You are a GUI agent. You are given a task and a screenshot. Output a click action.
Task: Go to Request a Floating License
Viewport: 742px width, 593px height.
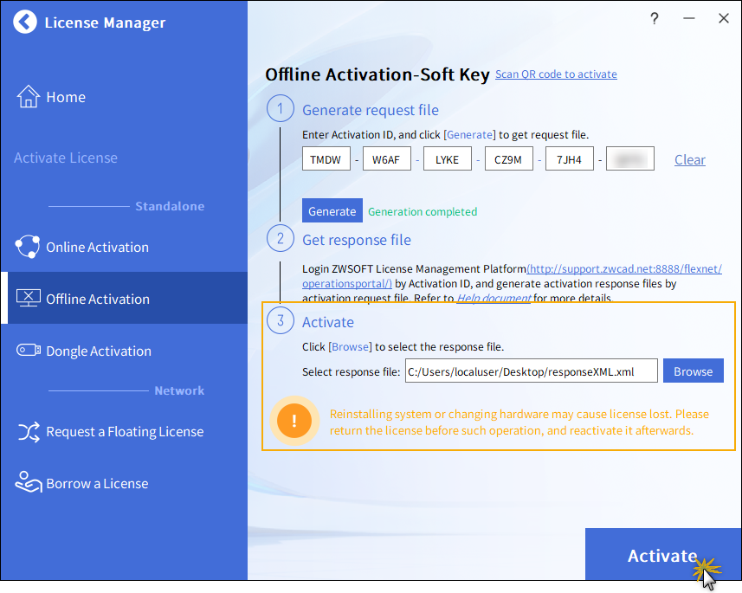pyautogui.click(x=125, y=431)
